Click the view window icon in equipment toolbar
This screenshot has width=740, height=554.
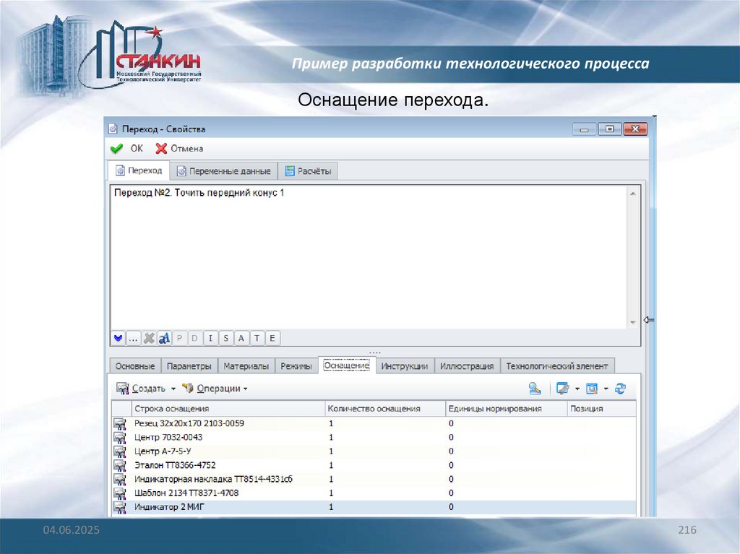[591, 389]
